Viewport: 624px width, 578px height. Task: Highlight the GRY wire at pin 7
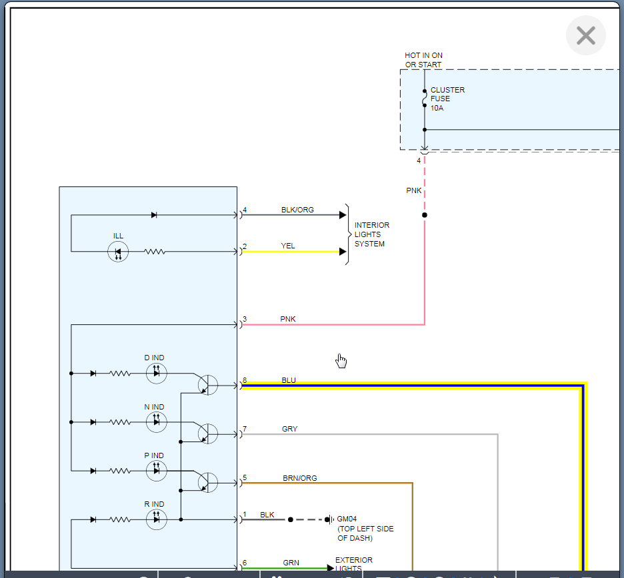coord(369,434)
